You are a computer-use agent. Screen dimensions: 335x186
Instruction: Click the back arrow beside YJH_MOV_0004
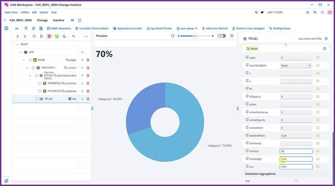coord(5,20)
